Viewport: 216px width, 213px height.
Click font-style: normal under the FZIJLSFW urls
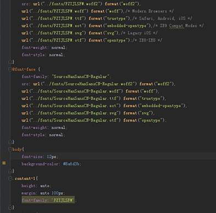click(x=43, y=55)
